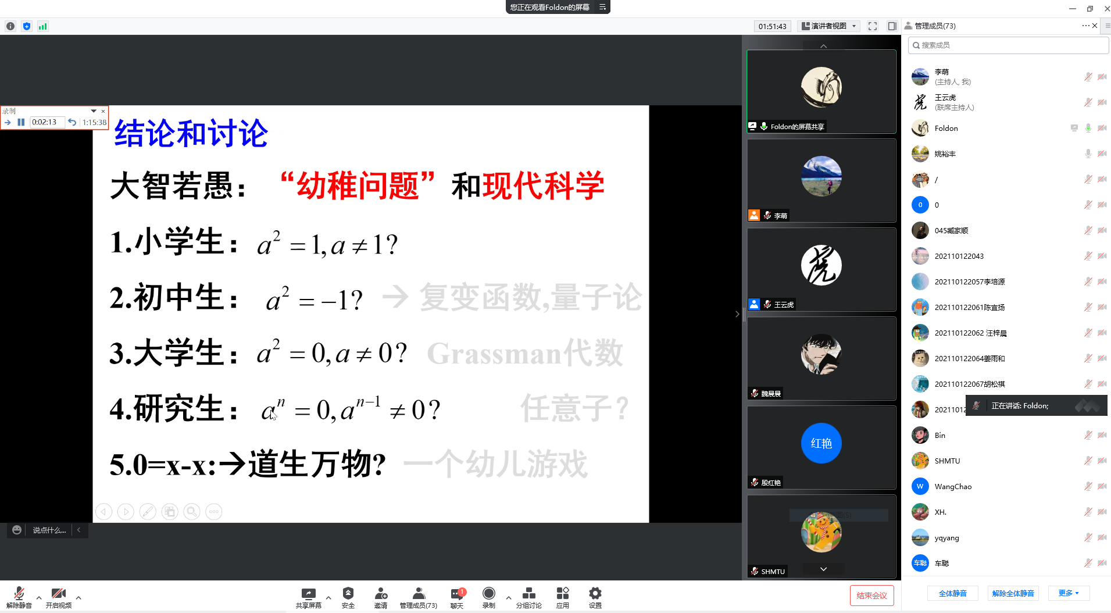Collapse the video strip side arrow
The image size is (1111, 613).
(x=737, y=314)
